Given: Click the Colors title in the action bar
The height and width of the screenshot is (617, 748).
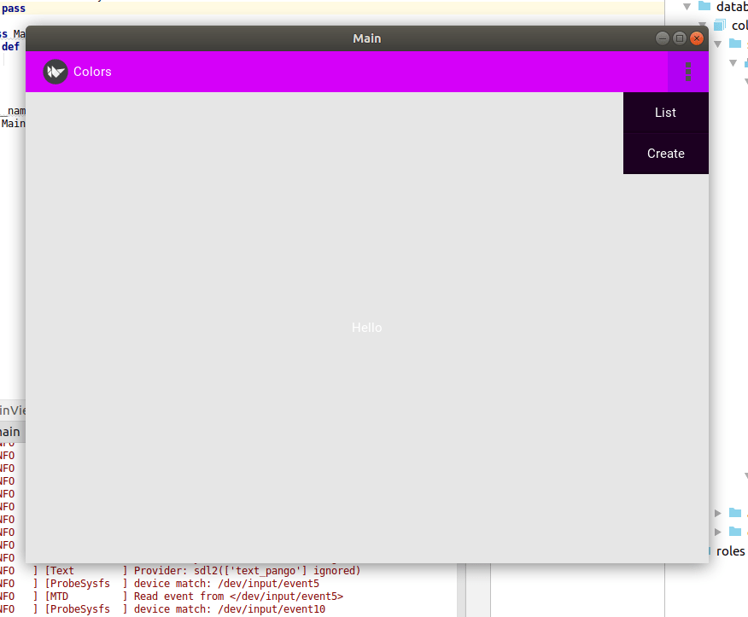Looking at the screenshot, I should 92,72.
